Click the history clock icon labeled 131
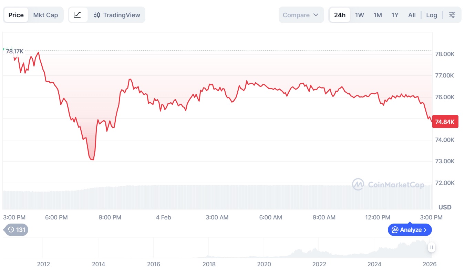465x278 pixels. click(16, 230)
